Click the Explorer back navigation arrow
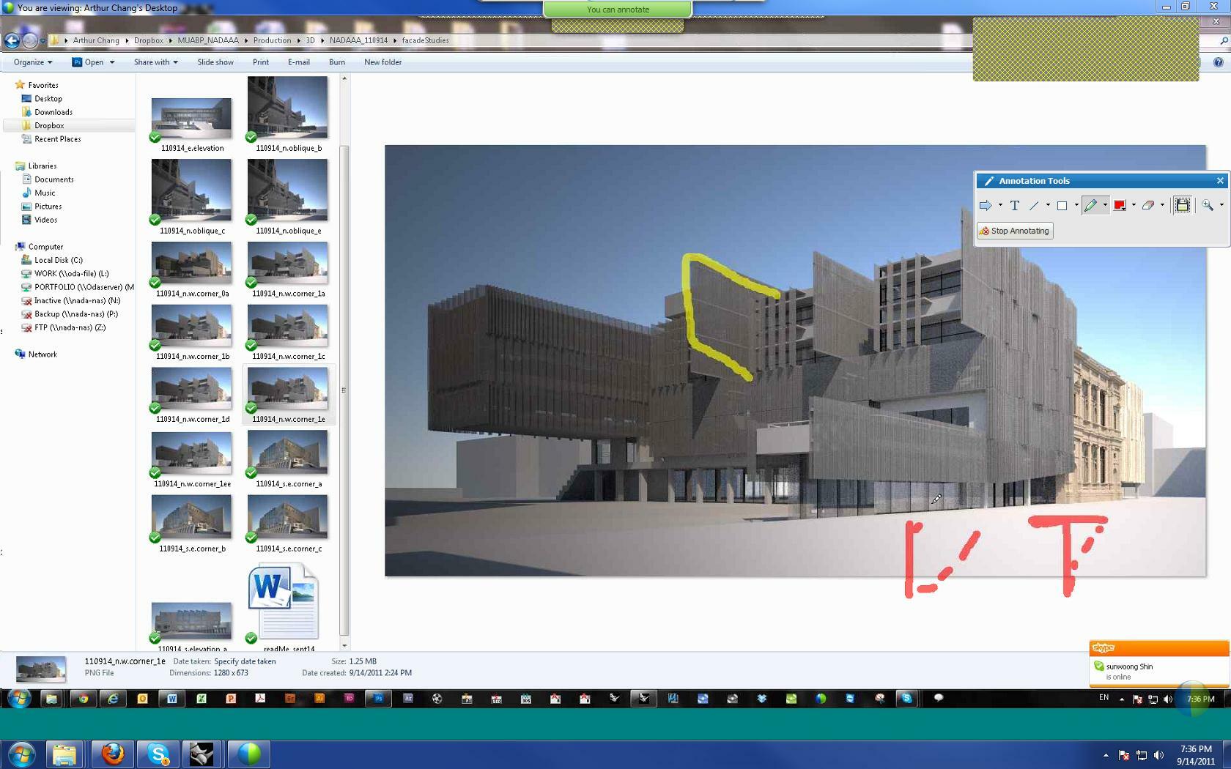Screen dimensions: 1231x769 (12, 41)
